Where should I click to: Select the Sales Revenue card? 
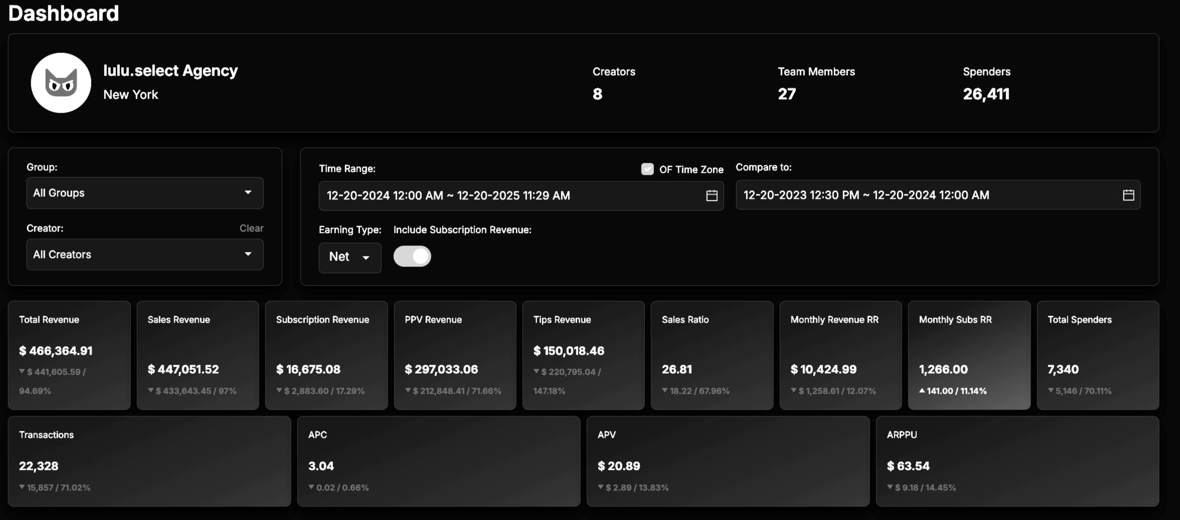[198, 355]
